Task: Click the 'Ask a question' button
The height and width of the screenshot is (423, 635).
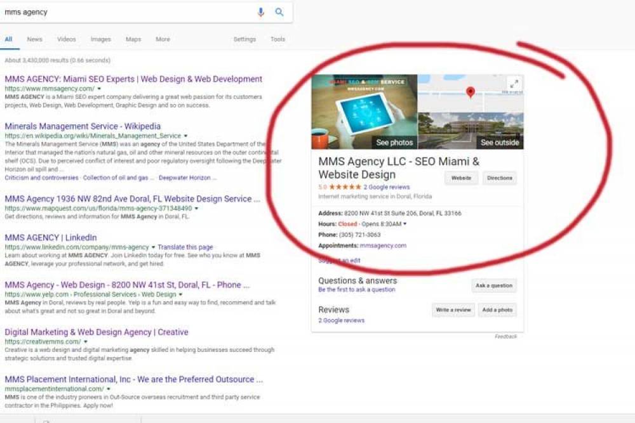Action: point(494,285)
